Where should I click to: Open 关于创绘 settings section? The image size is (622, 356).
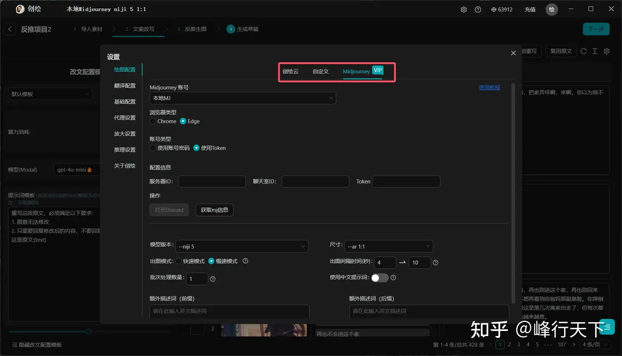point(125,166)
